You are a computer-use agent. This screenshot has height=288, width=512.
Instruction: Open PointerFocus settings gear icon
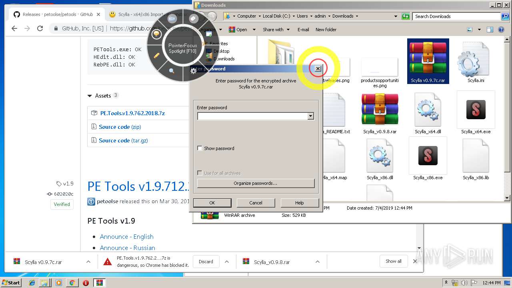pyautogui.click(x=194, y=71)
